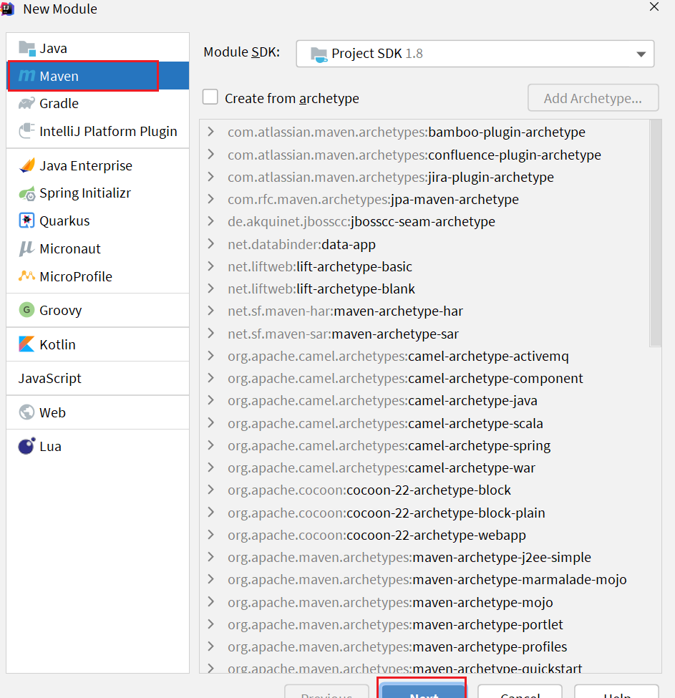This screenshot has width=675, height=698.
Task: Click the MicroProfile icon
Action: (26, 276)
